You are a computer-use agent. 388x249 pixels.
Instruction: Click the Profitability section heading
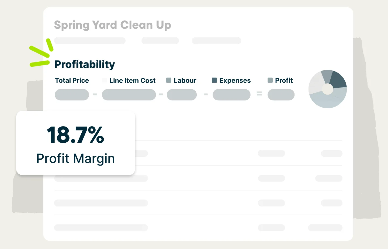tap(85, 64)
